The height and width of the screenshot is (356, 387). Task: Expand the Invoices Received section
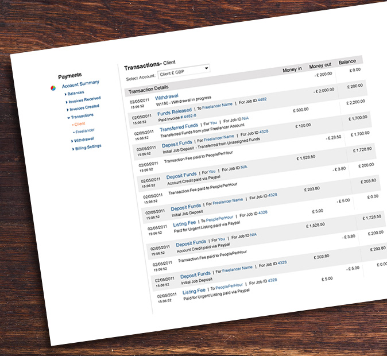(83, 101)
